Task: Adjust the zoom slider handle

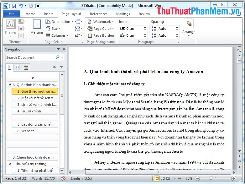Action: [x=211, y=178]
